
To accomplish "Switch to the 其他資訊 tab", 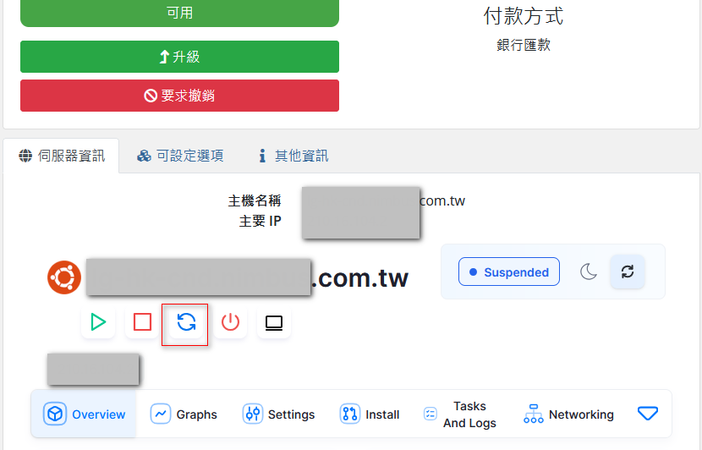I will (293, 156).
